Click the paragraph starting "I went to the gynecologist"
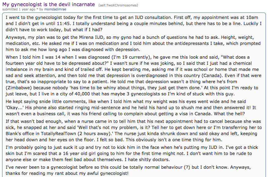This screenshot has height=177, width=268. point(134,24)
